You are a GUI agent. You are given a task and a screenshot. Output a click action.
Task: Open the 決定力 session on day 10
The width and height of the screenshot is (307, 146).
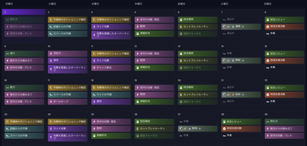pos(68,54)
